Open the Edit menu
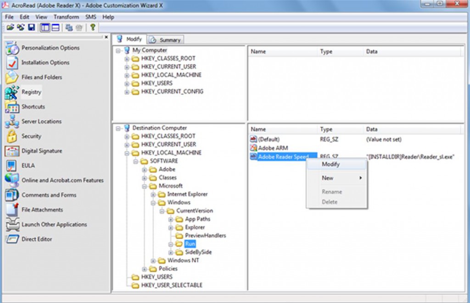470x303 pixels. coord(25,17)
